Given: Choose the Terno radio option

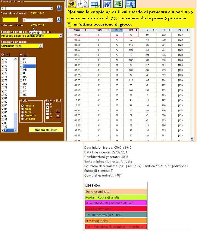Looking at the screenshot, I should point(22,112).
